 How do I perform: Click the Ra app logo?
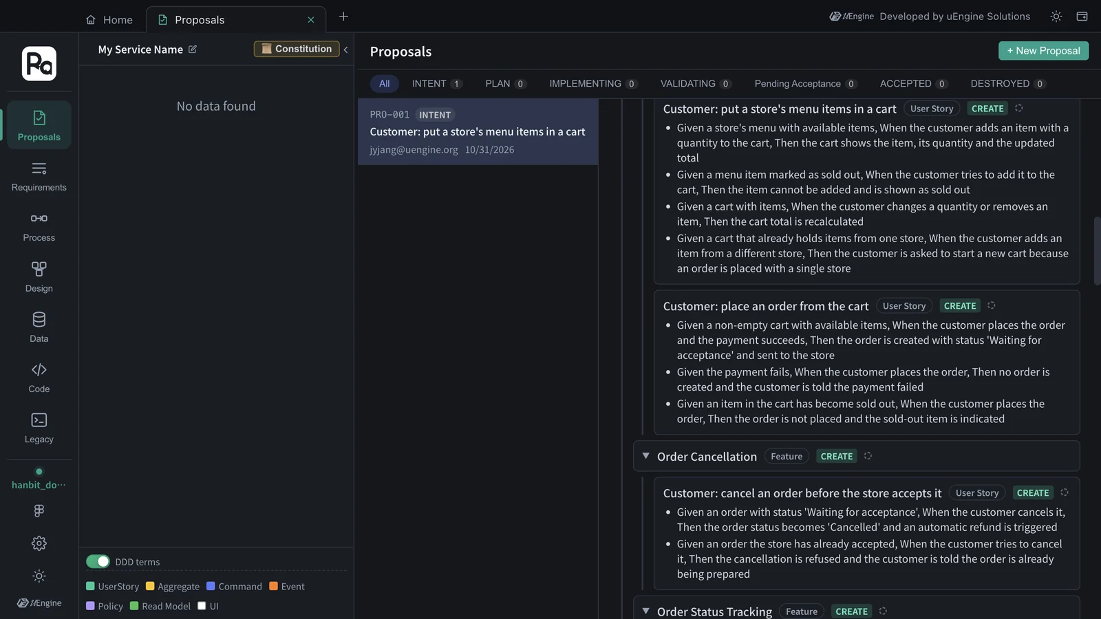39,64
